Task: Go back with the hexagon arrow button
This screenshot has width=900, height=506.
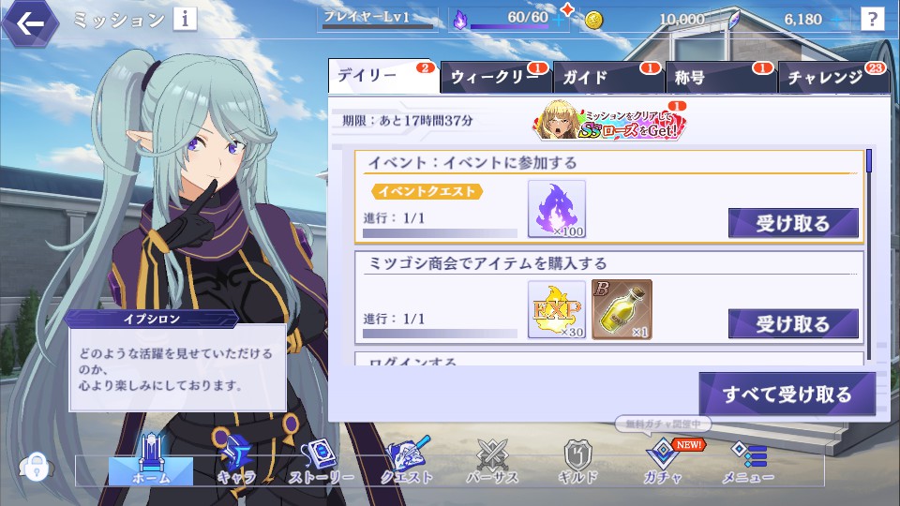Action: pyautogui.click(x=30, y=23)
